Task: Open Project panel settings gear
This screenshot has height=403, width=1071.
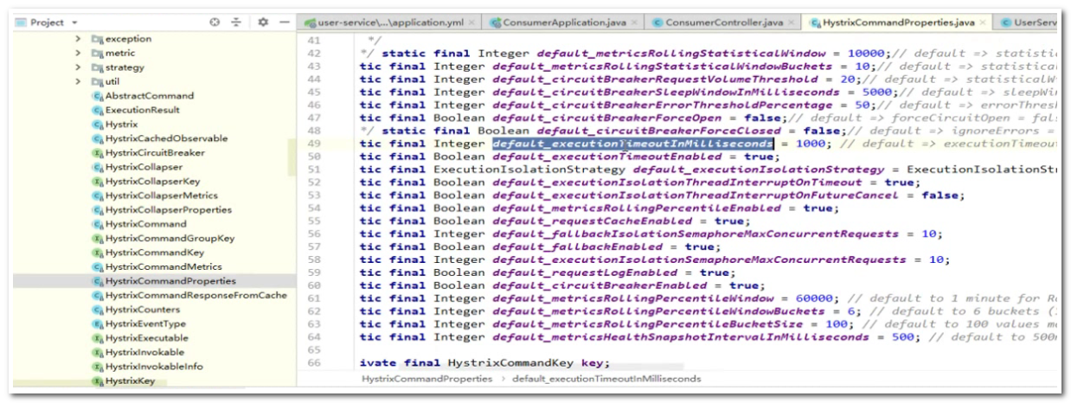Action: 263,22
